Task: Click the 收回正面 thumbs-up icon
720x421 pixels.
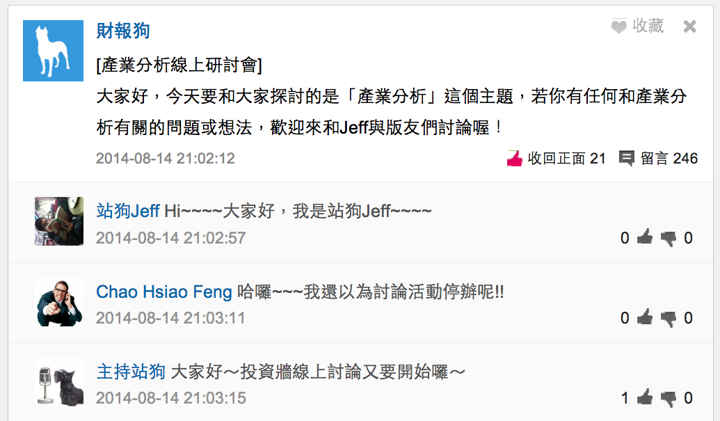Action: tap(514, 159)
